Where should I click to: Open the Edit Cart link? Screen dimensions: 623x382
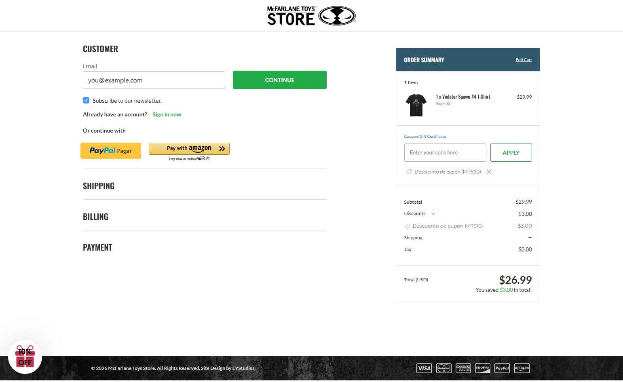point(524,60)
